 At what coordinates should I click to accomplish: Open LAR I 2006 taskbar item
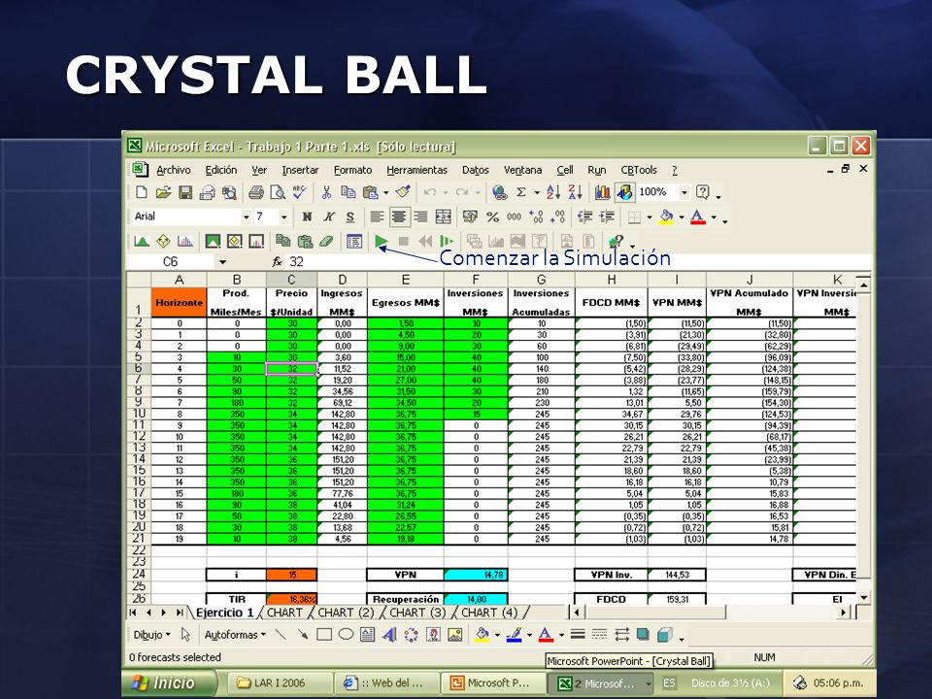[x=280, y=682]
